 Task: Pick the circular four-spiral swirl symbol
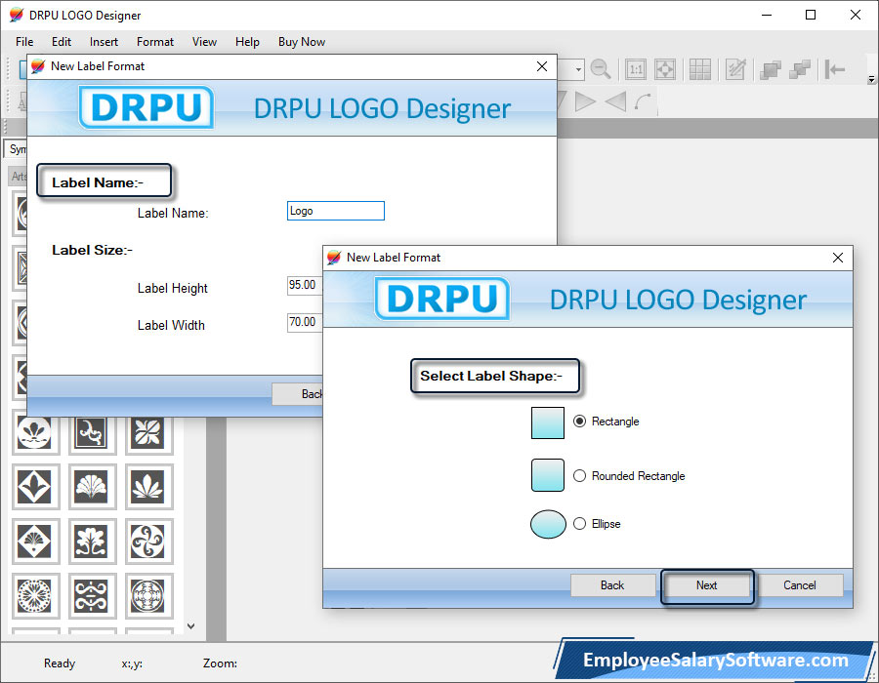(x=148, y=541)
